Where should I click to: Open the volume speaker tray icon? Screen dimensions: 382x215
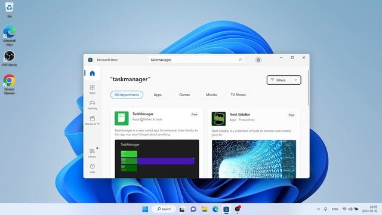tap(350, 209)
